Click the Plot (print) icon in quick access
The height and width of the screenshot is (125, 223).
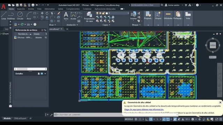pos(33,5)
